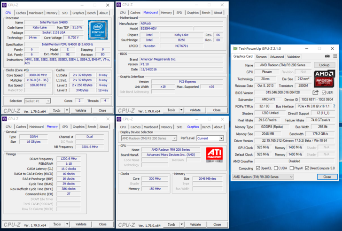Toggle the OpenCL computing checkbox

(257, 168)
